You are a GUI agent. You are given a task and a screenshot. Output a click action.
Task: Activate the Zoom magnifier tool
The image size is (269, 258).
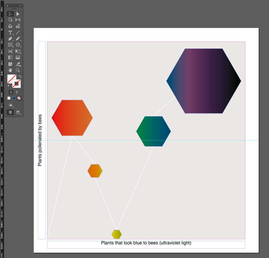[x=18, y=70]
